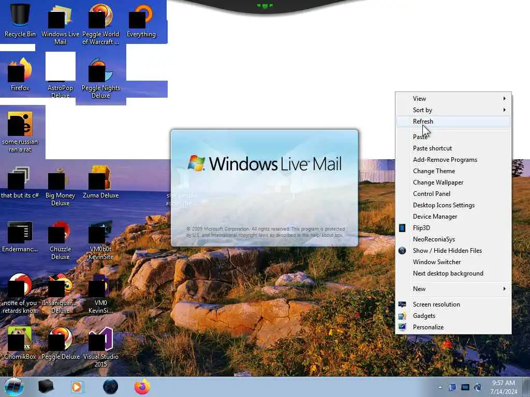
Task: Launch the media player taskbar icon
Action: click(x=77, y=387)
